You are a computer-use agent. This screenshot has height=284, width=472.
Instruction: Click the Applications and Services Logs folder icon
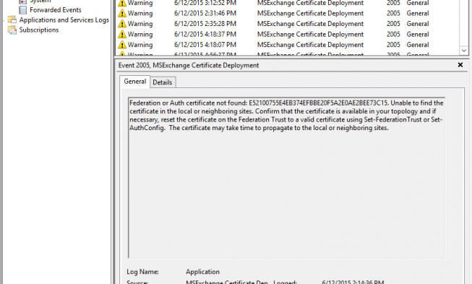pos(12,20)
